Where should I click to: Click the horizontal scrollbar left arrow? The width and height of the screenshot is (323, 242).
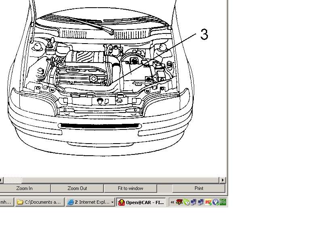pyautogui.click(x=1, y=180)
